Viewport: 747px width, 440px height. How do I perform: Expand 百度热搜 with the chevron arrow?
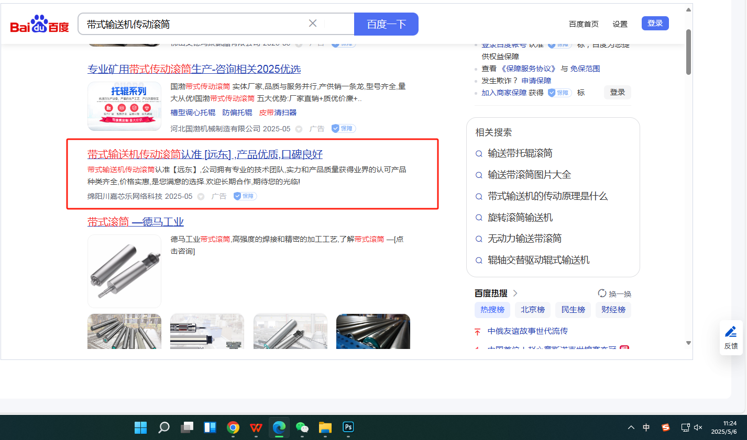515,293
